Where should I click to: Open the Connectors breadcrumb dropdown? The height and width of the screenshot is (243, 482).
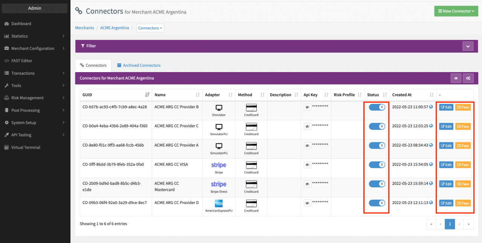(150, 28)
